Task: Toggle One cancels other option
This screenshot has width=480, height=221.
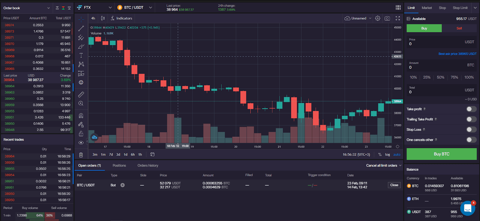Action: pyautogui.click(x=471, y=140)
